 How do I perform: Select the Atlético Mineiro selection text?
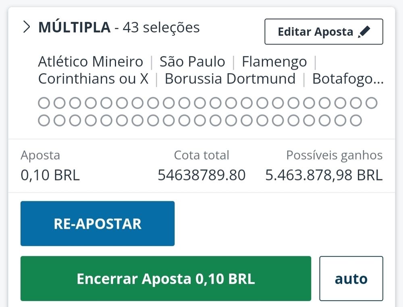coord(90,61)
